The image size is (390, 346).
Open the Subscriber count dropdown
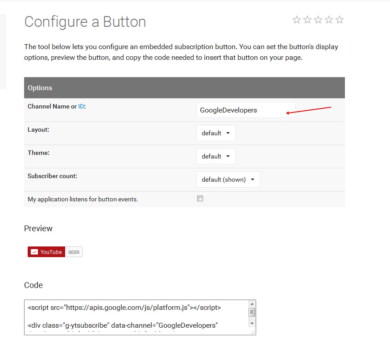[228, 179]
